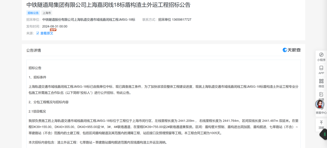The width and height of the screenshot is (327, 148).
Task: Open the 小程序 mini-program icon
Action: click(321, 55)
